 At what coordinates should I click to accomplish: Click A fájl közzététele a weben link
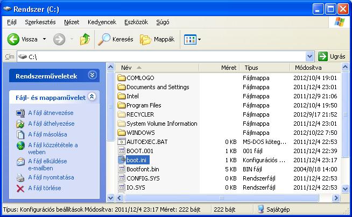53,148
